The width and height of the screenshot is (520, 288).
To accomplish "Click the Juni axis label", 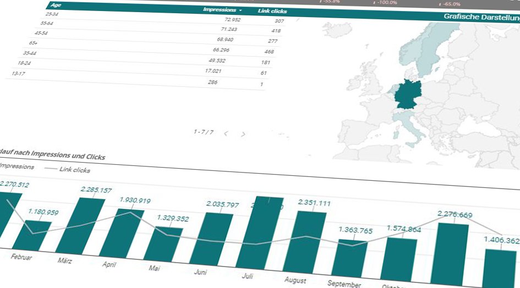I will tap(200, 272).
